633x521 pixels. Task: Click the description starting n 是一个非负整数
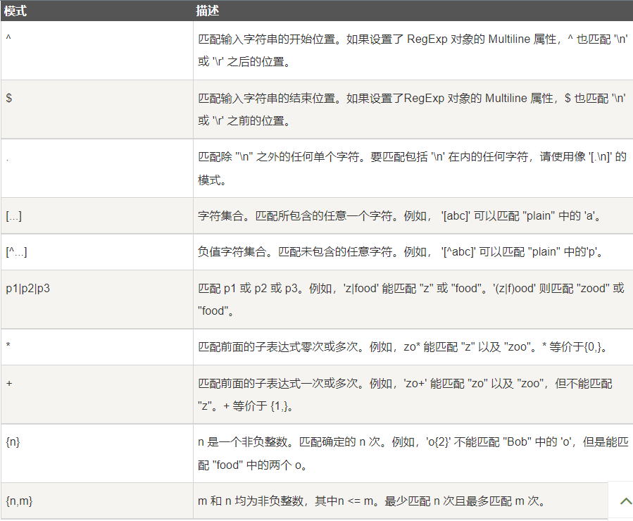click(x=413, y=453)
